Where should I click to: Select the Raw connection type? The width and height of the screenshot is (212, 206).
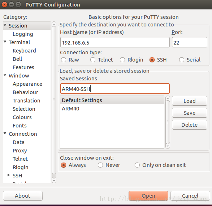pos(64,60)
